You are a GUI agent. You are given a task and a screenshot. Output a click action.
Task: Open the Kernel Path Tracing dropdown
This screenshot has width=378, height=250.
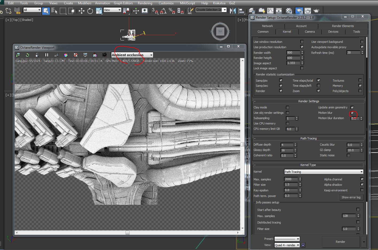click(324, 172)
